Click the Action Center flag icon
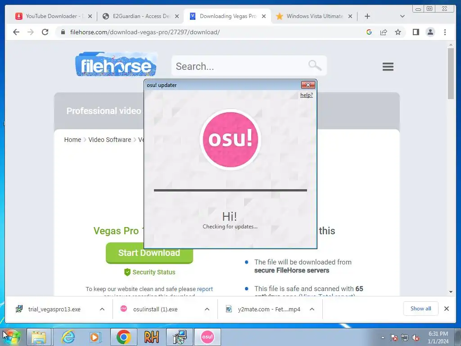This screenshot has width=461, height=346. [x=394, y=337]
